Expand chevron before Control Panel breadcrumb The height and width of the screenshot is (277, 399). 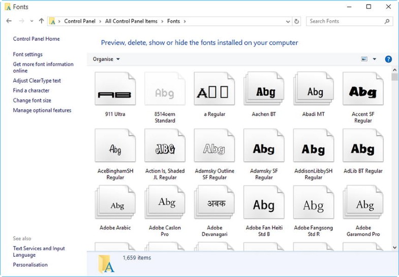point(59,21)
